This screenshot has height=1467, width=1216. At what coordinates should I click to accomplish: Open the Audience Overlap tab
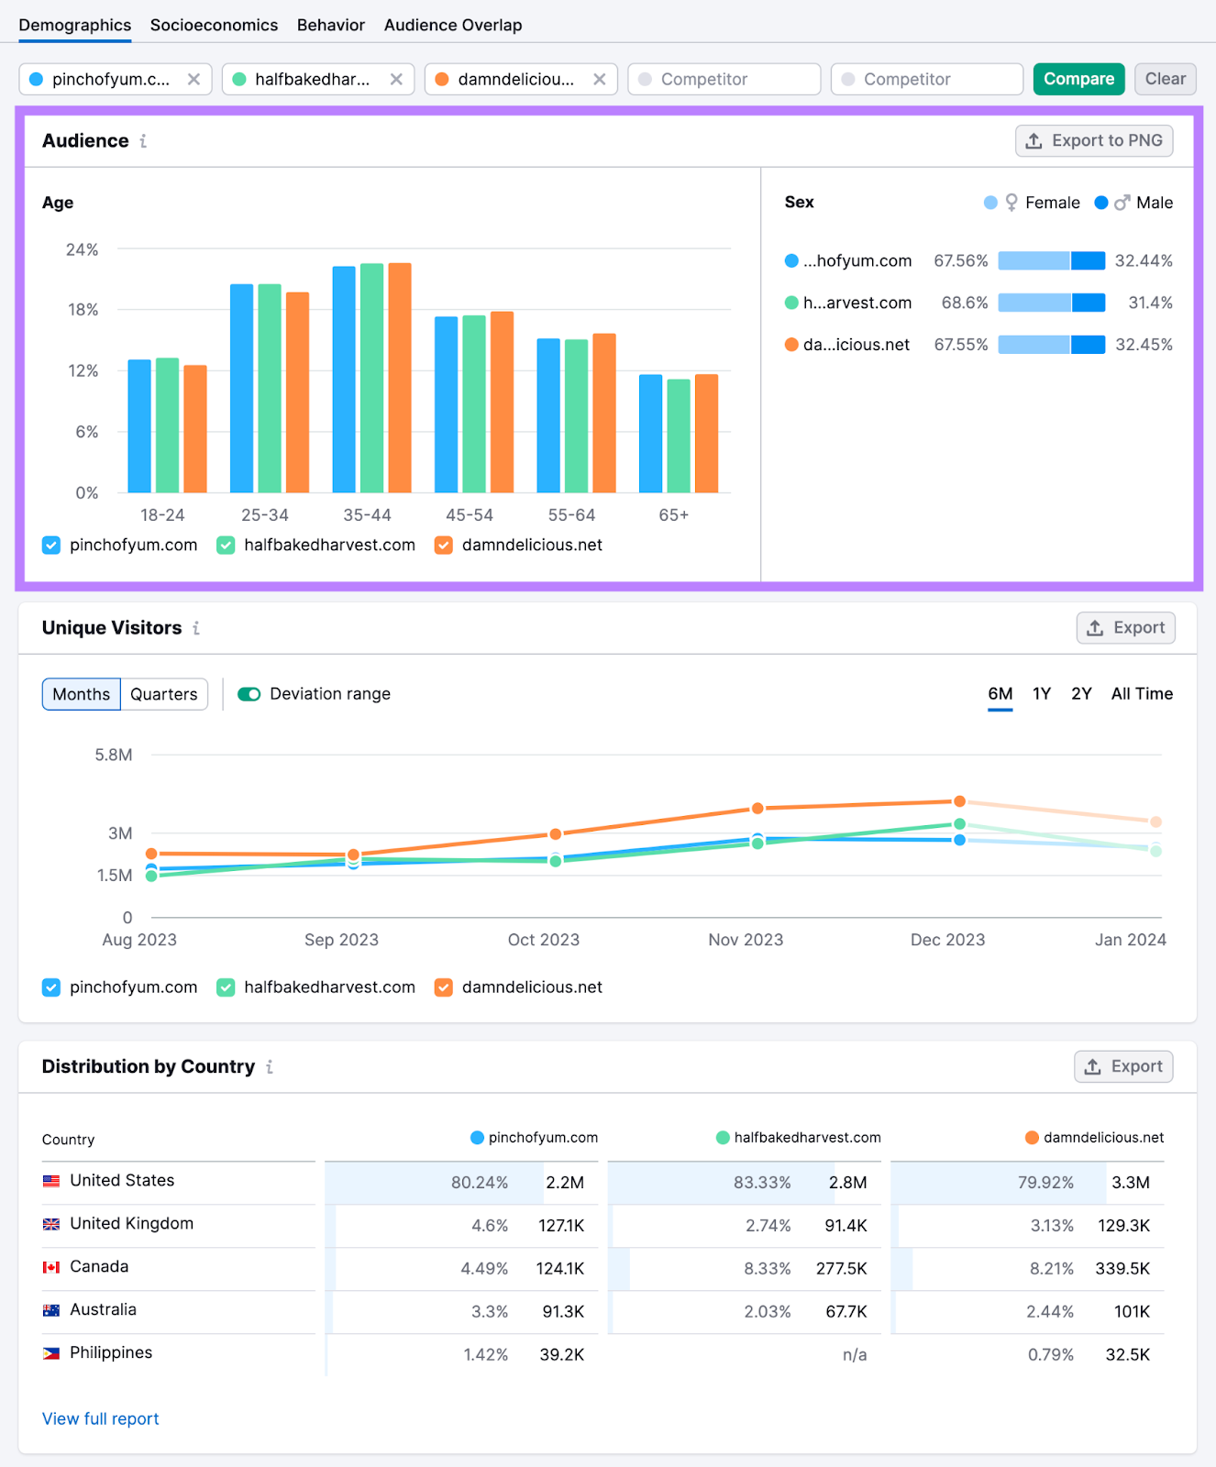click(x=453, y=25)
